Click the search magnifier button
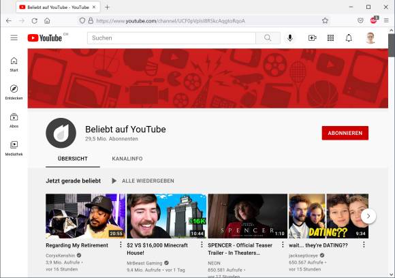Viewport: 395px width, 278px height. [x=268, y=37]
